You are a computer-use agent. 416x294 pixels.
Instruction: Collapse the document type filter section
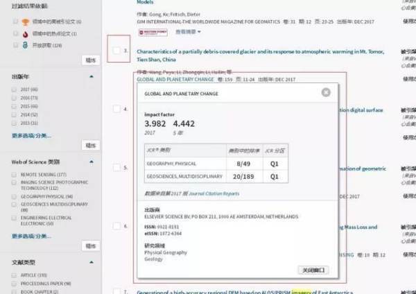pyautogui.click(x=92, y=262)
